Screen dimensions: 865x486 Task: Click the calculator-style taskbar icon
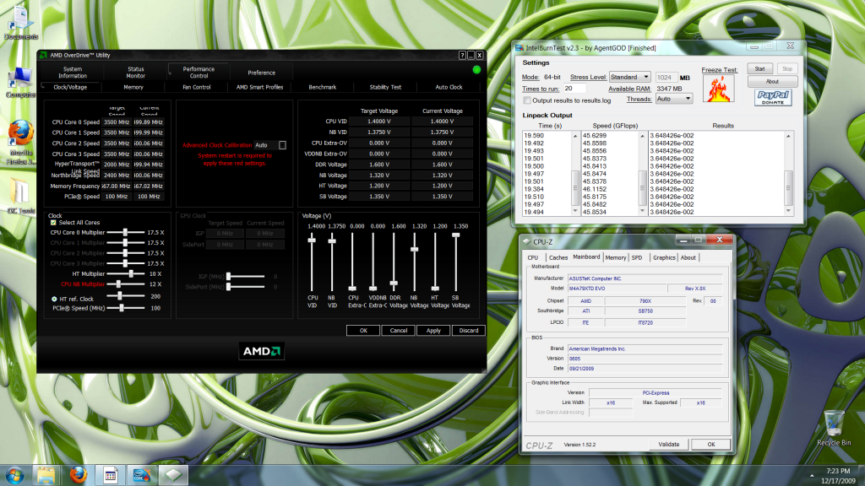tap(110, 475)
